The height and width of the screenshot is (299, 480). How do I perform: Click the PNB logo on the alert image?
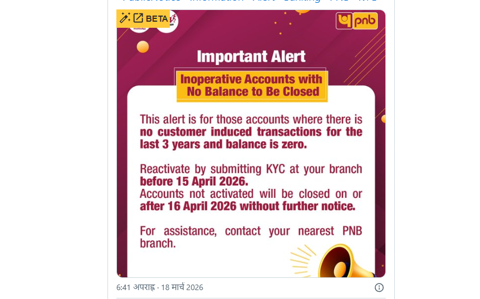[357, 21]
